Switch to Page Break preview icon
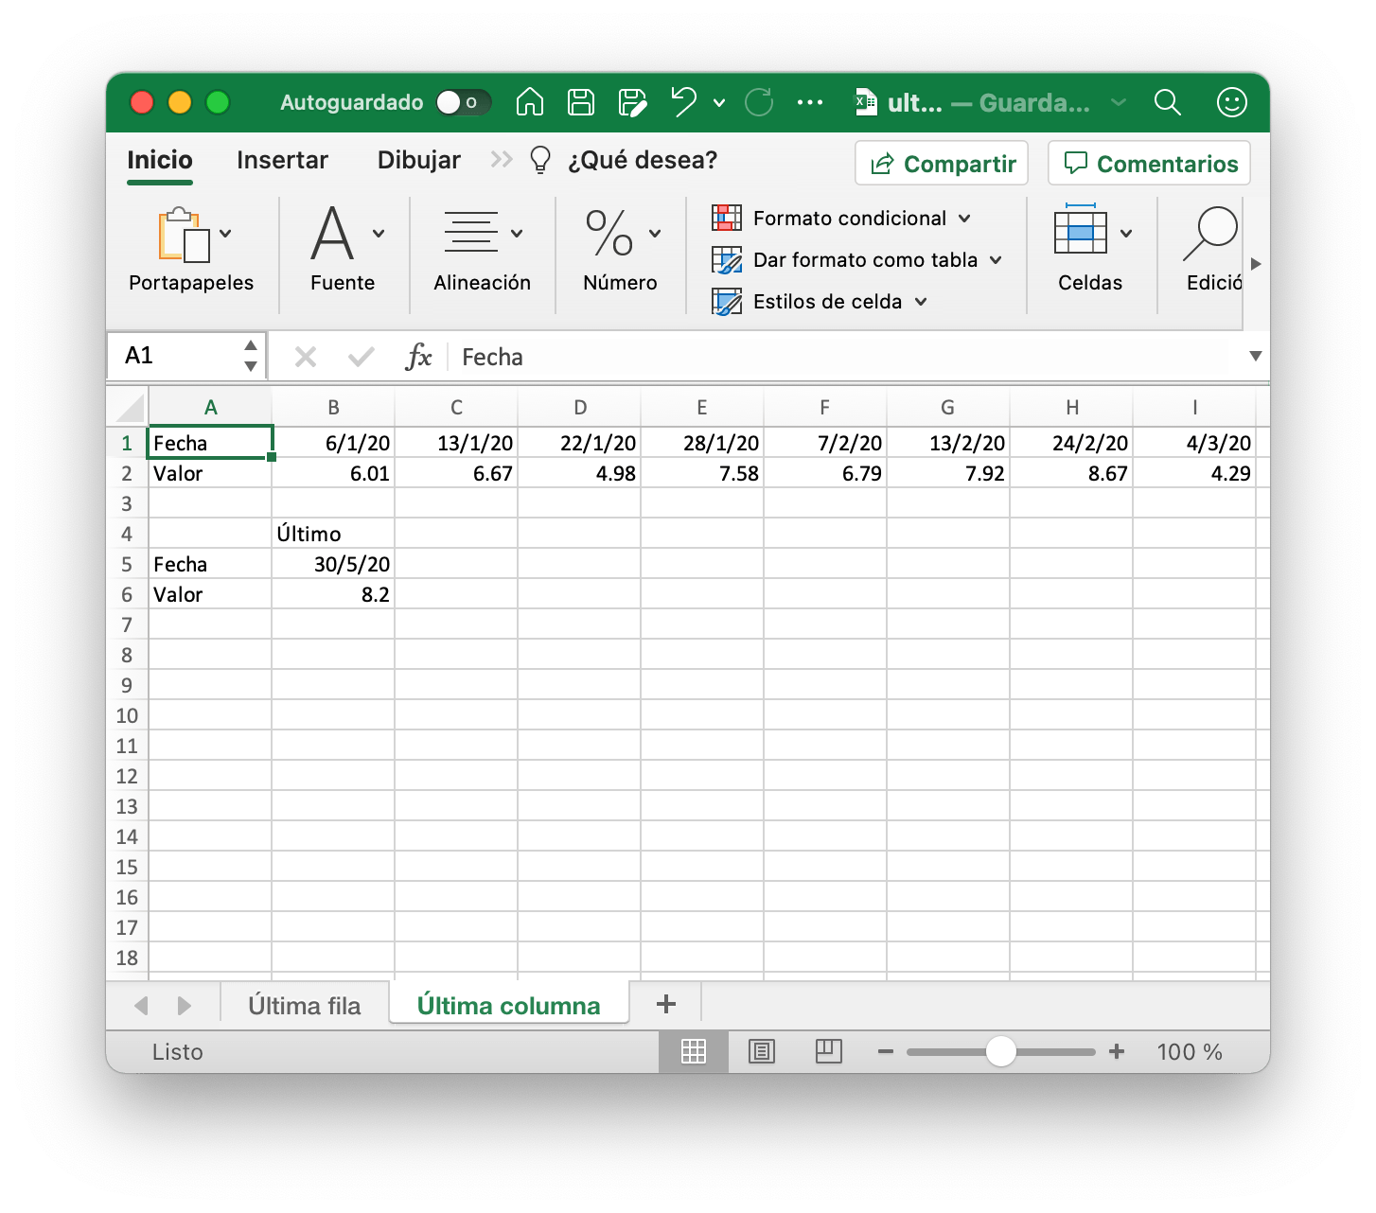This screenshot has height=1213, width=1376. 829,1051
